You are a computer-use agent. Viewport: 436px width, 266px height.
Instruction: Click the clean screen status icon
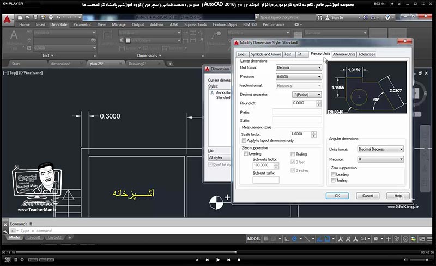(x=422, y=239)
